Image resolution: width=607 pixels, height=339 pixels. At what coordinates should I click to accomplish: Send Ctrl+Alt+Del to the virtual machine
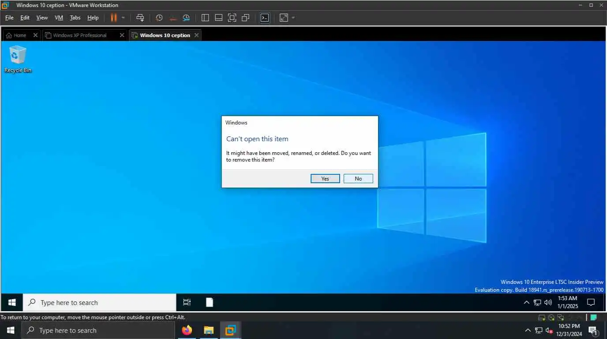tap(140, 18)
